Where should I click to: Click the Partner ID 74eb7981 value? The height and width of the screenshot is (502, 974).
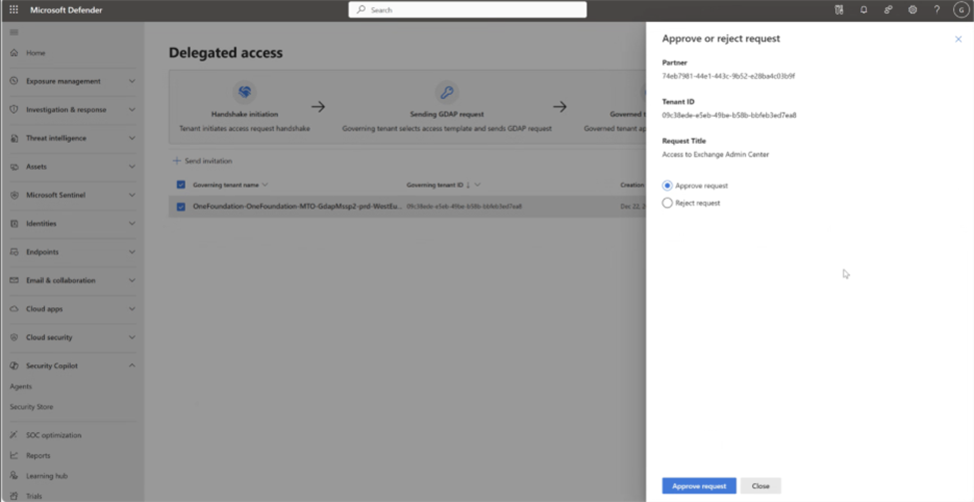tap(728, 76)
